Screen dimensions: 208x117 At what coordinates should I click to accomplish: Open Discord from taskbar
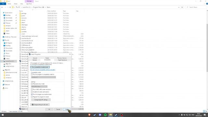pos(100,115)
